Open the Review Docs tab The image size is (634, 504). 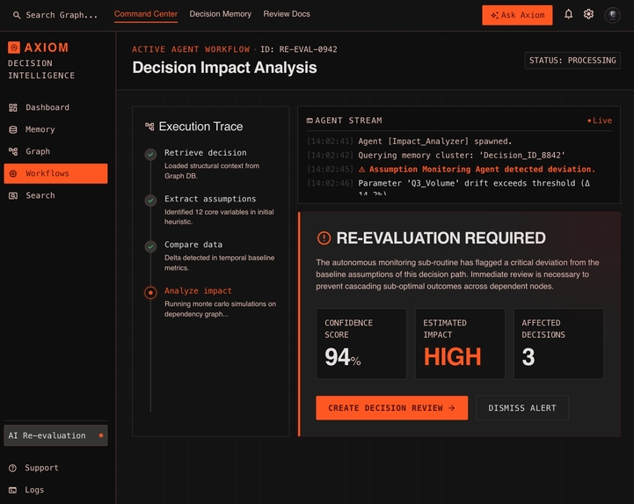287,14
